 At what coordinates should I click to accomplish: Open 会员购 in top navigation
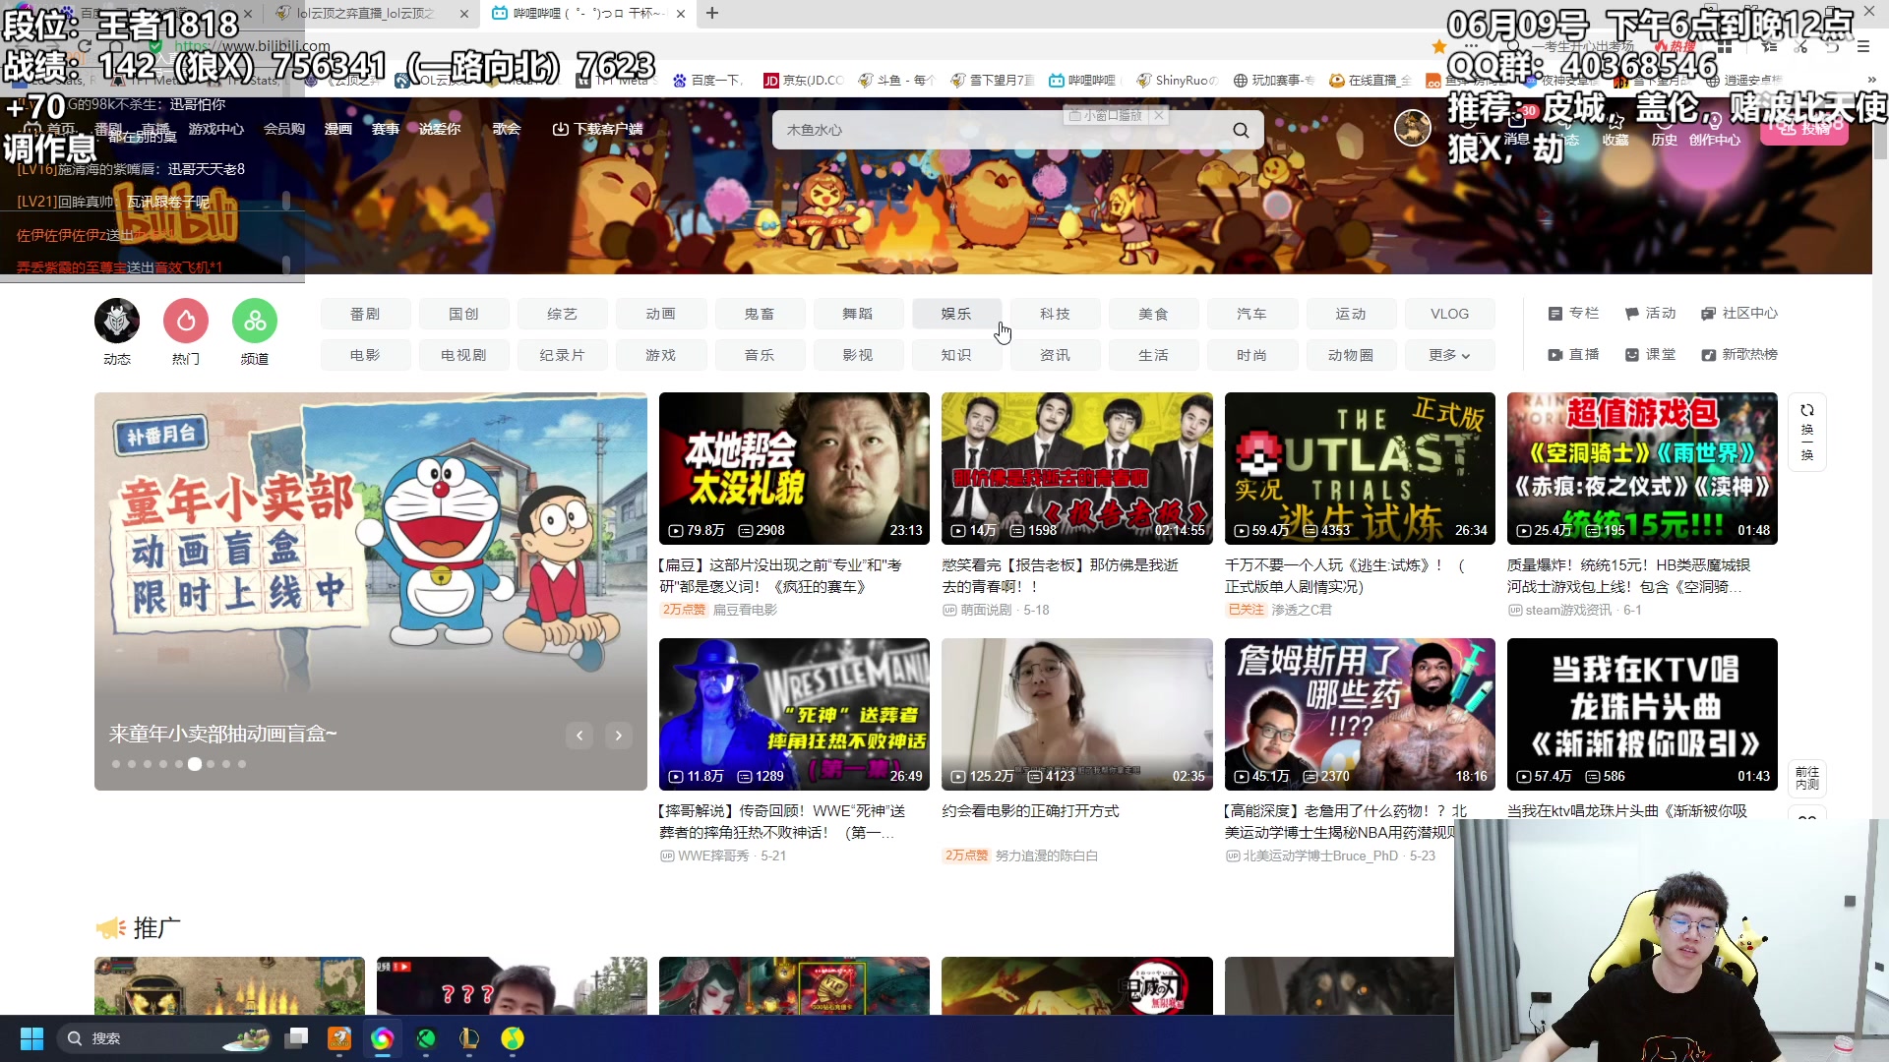[284, 129]
